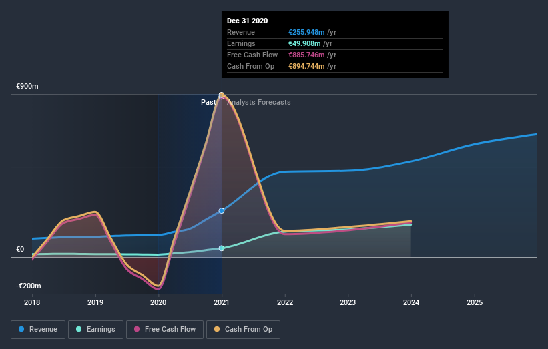Image resolution: width=548 pixels, height=349 pixels.
Task: Click the blue Revenue data point at 2021
Action: click(222, 211)
